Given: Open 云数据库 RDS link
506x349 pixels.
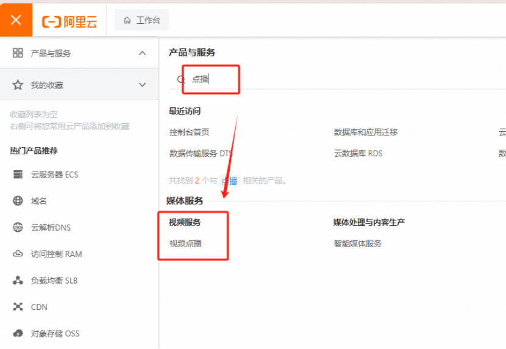Looking at the screenshot, I should (358, 153).
